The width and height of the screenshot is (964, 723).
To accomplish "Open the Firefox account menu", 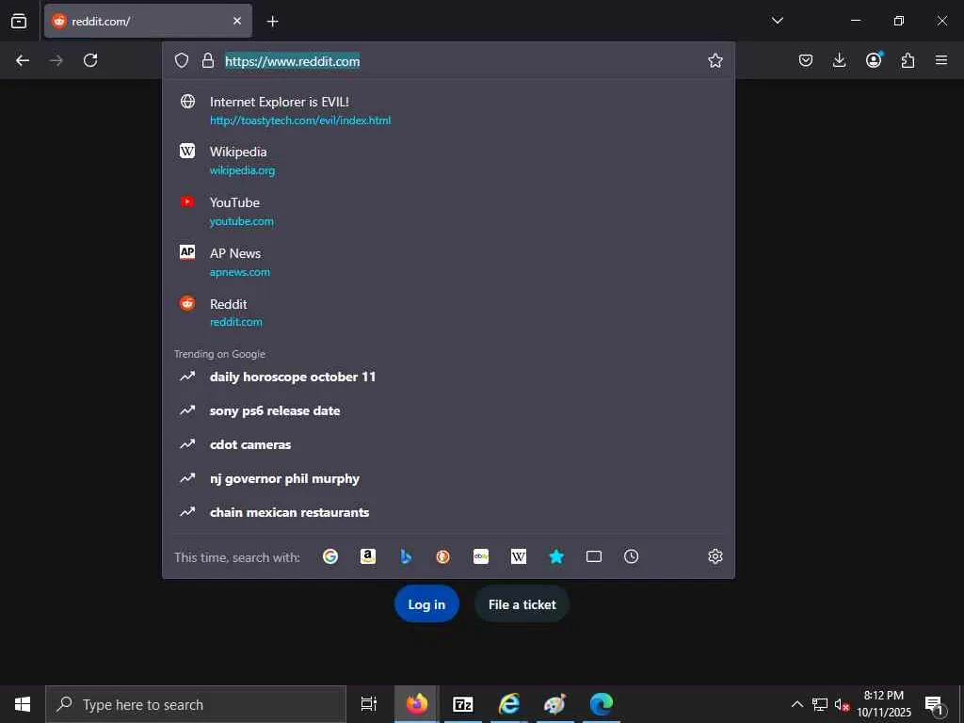I will click(874, 60).
